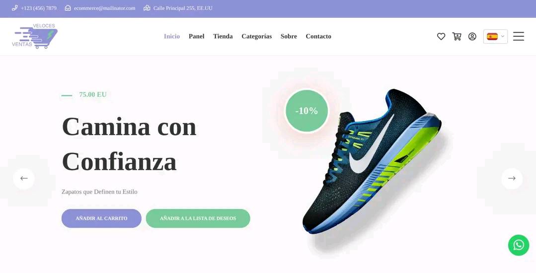The image size is (536, 273).
Task: Advance to next slide with right arrow
Action: tap(511, 178)
